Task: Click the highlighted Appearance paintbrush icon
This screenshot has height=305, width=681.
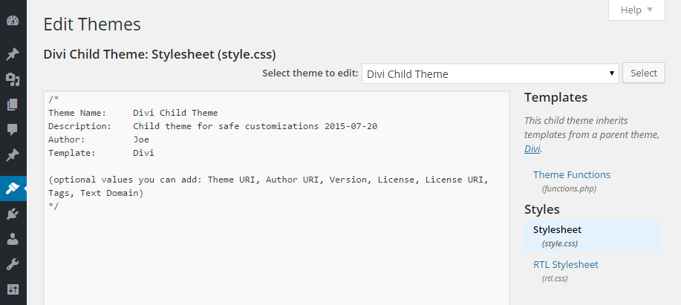Action: point(13,188)
